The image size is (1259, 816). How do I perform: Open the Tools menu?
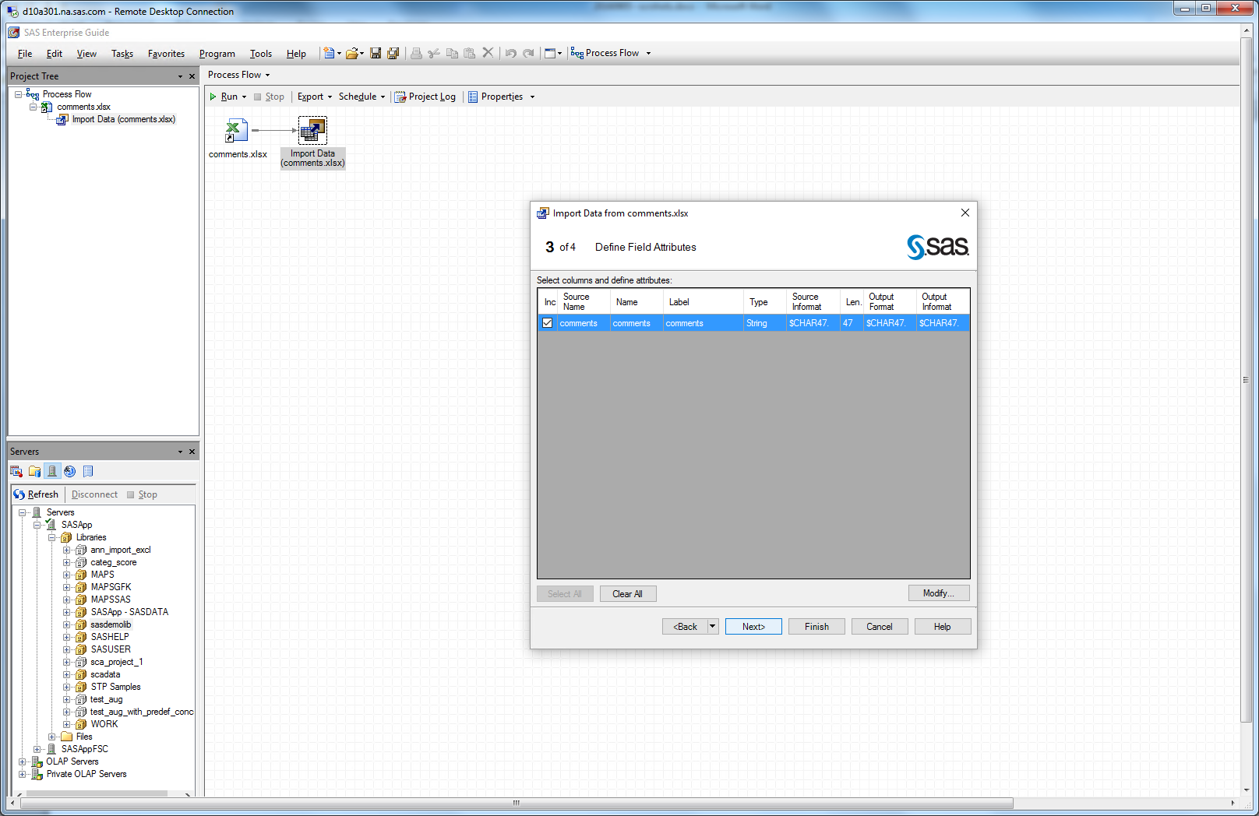click(x=261, y=54)
